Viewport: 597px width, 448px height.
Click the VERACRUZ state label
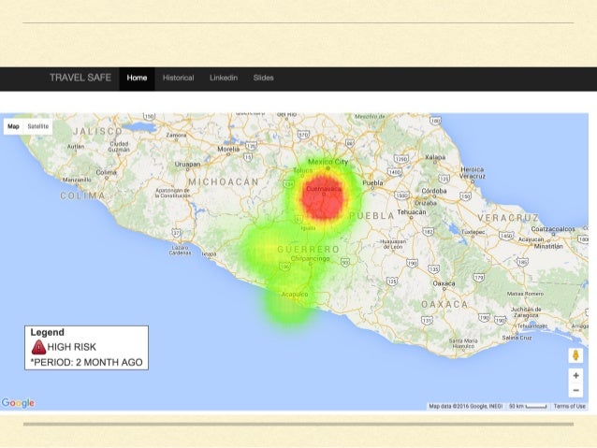point(508,218)
